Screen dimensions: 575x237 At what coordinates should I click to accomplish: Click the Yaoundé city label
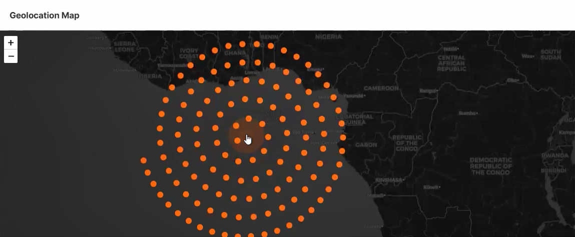tap(352, 95)
